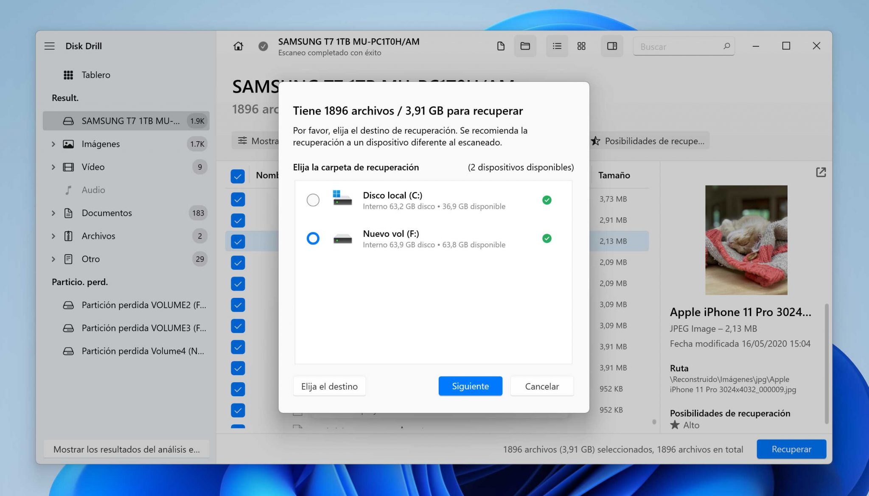Expand the Otro category

click(53, 259)
